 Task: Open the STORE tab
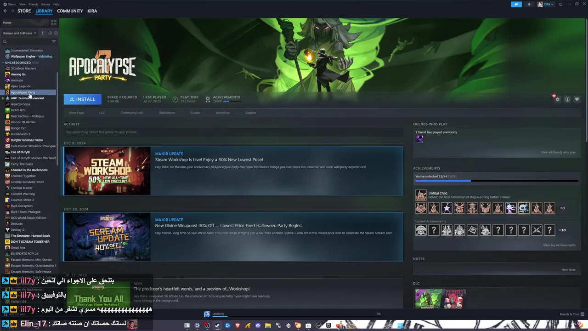[x=24, y=11]
